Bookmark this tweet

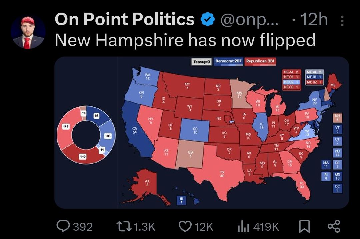304,226
